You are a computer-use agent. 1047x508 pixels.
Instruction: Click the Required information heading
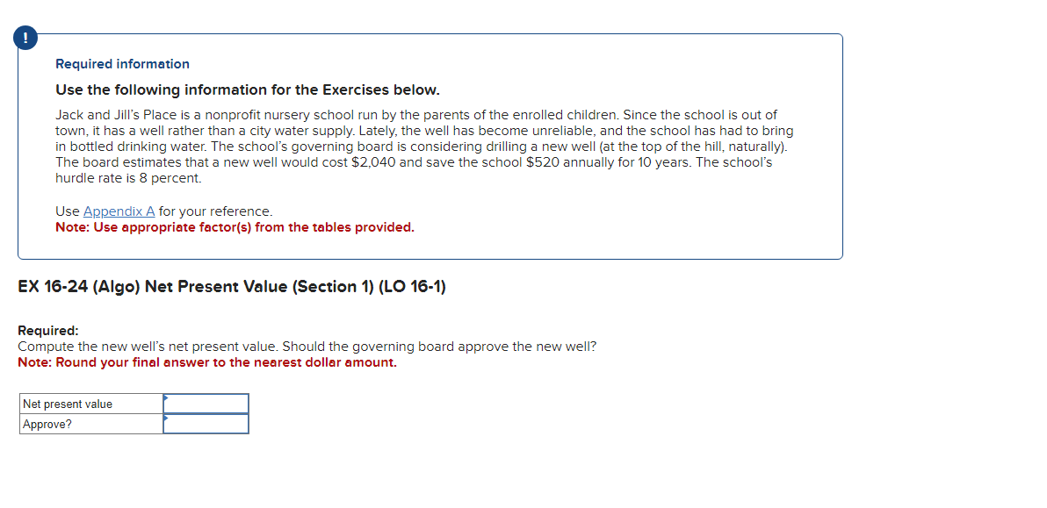(122, 63)
